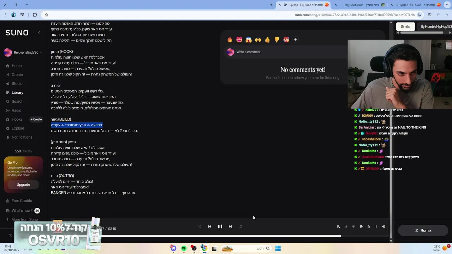Open more options in player bar

376,226
